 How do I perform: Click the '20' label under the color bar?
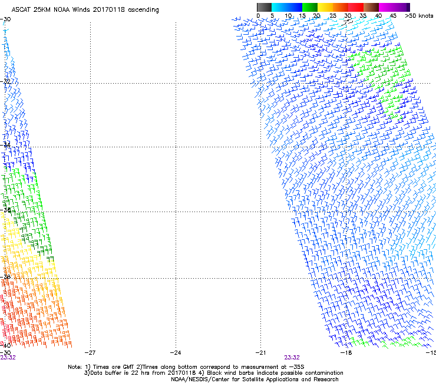click(x=317, y=16)
